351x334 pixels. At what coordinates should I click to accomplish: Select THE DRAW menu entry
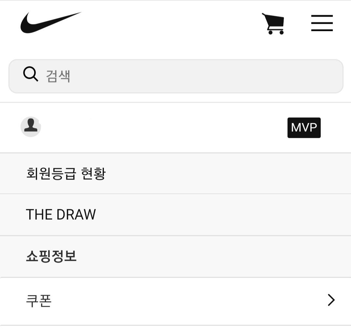point(175,215)
